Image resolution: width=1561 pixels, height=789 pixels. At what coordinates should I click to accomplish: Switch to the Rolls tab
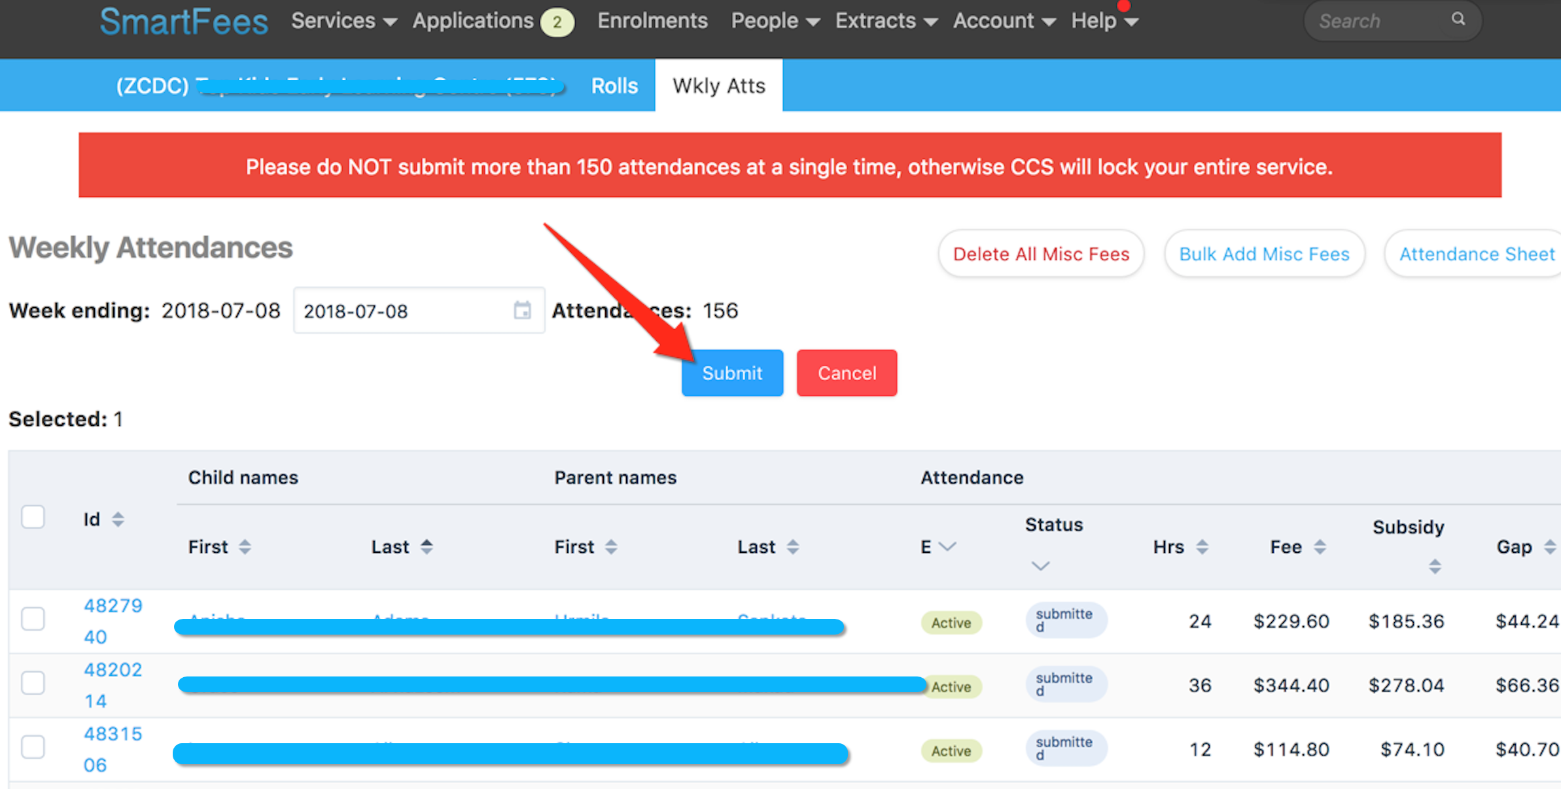click(x=616, y=84)
